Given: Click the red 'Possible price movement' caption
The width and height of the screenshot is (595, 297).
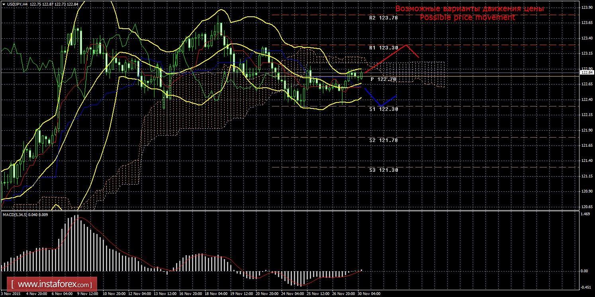Looking at the screenshot, I should (467, 18).
